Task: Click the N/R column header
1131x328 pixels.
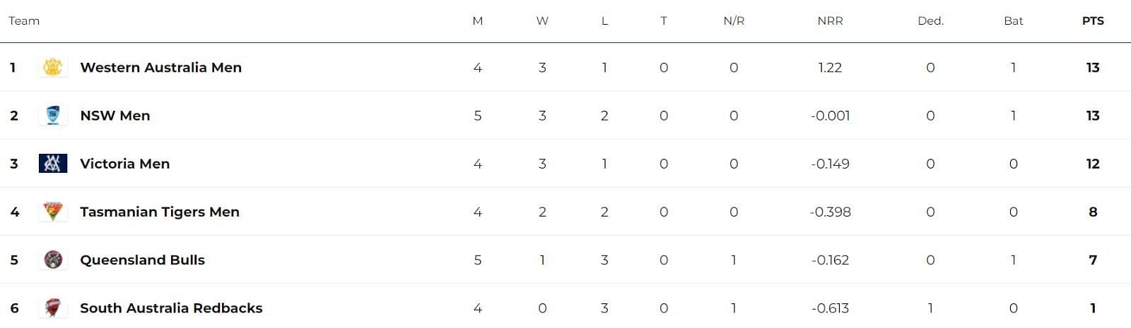Action: pyautogui.click(x=734, y=21)
